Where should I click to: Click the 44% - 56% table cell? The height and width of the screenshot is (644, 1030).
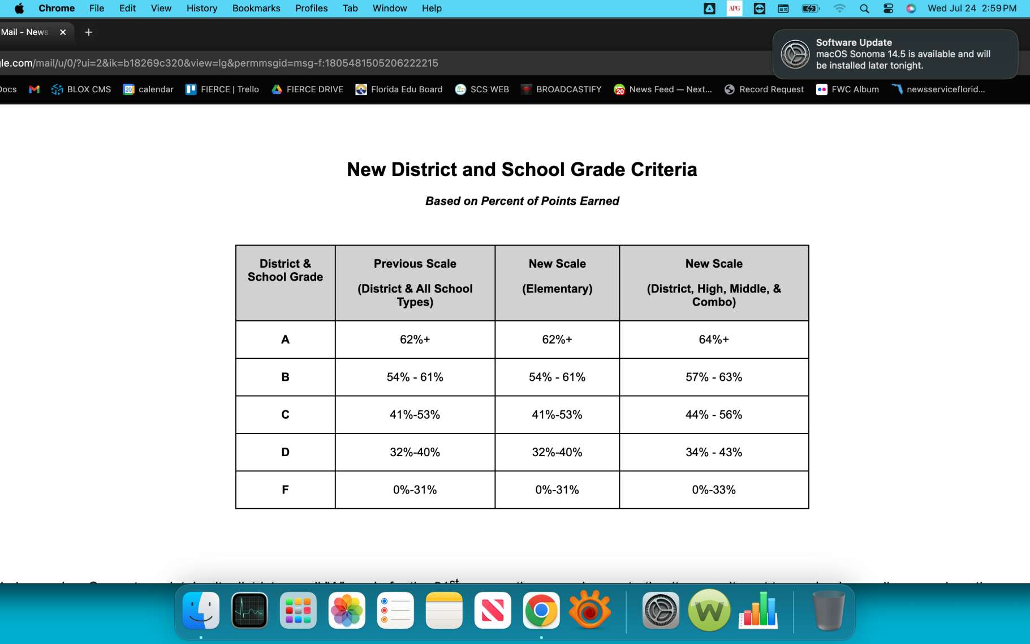pyautogui.click(x=714, y=415)
